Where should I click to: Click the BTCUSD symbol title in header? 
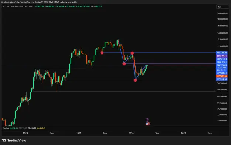(x=18, y=7)
